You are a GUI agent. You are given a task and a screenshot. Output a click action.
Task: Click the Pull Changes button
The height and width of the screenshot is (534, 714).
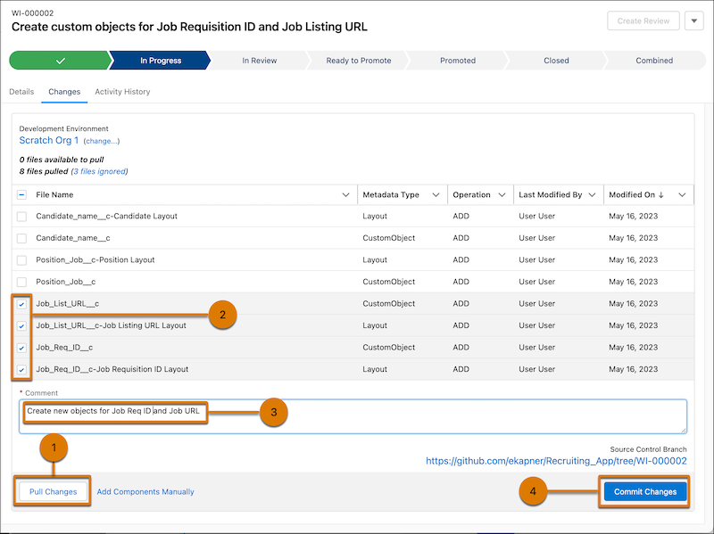(x=52, y=491)
